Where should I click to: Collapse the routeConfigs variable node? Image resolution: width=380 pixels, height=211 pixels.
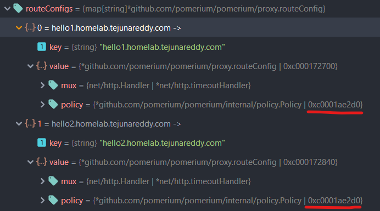[x=7, y=8]
